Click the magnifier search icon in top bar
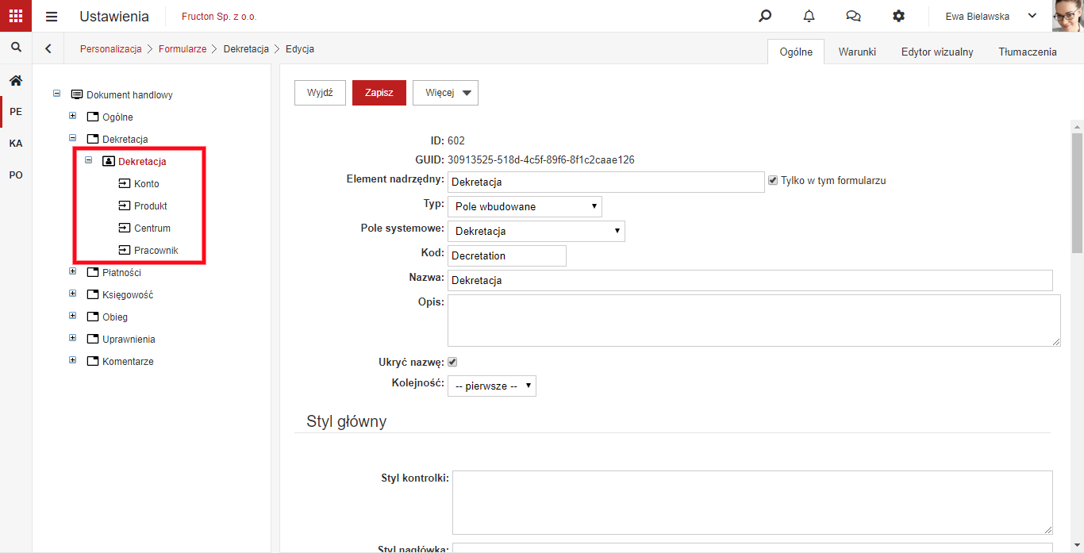This screenshot has height=553, width=1084. [765, 16]
